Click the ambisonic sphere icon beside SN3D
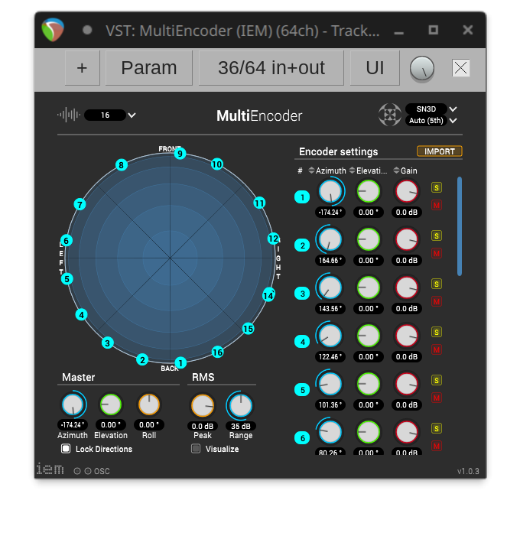 point(390,115)
